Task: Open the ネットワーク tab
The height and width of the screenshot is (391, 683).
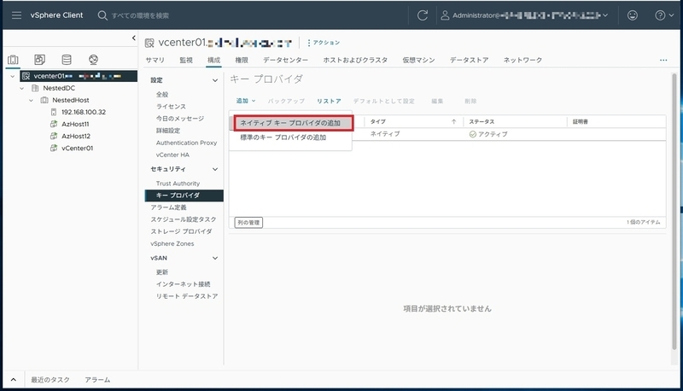Action: pos(522,60)
